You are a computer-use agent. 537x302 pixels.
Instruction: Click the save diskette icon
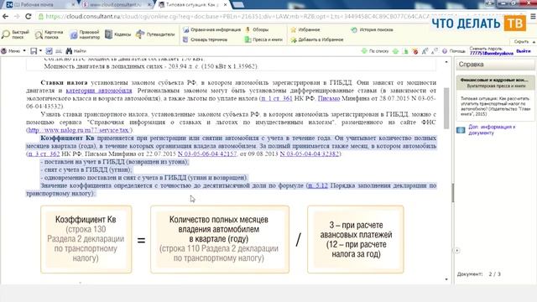point(34,51)
